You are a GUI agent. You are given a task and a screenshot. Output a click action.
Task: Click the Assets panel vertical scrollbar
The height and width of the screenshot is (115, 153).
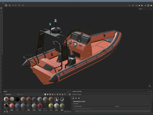pos(71,98)
